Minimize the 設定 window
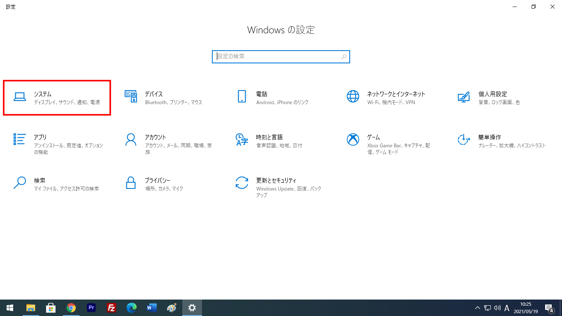Image resolution: width=562 pixels, height=316 pixels. (515, 7)
